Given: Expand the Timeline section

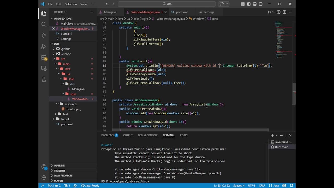Looking at the screenshot, I should pyautogui.click(x=59, y=171).
